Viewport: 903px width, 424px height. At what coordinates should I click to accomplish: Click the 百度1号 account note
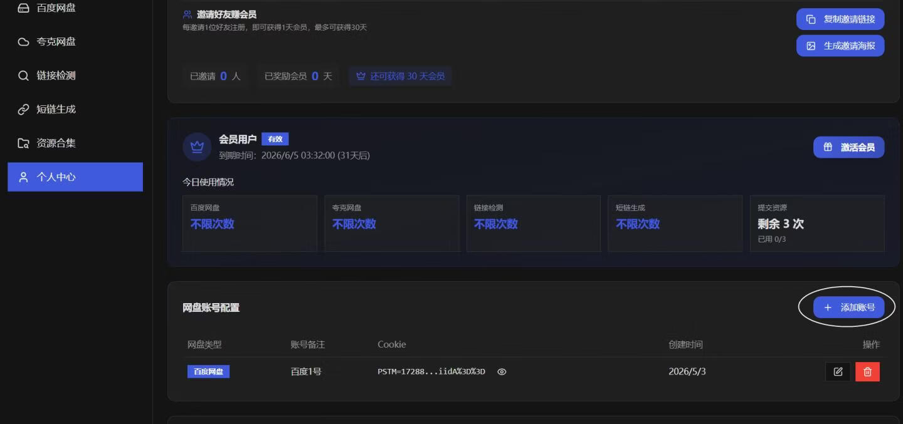(306, 371)
